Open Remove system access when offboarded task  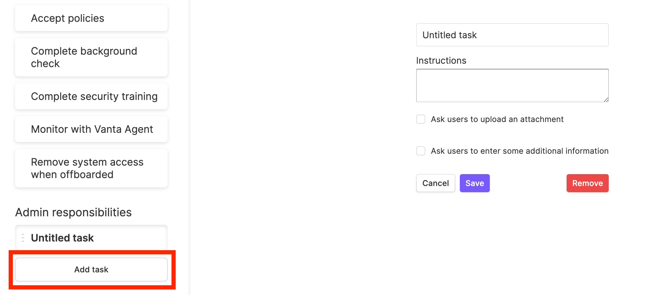(91, 168)
